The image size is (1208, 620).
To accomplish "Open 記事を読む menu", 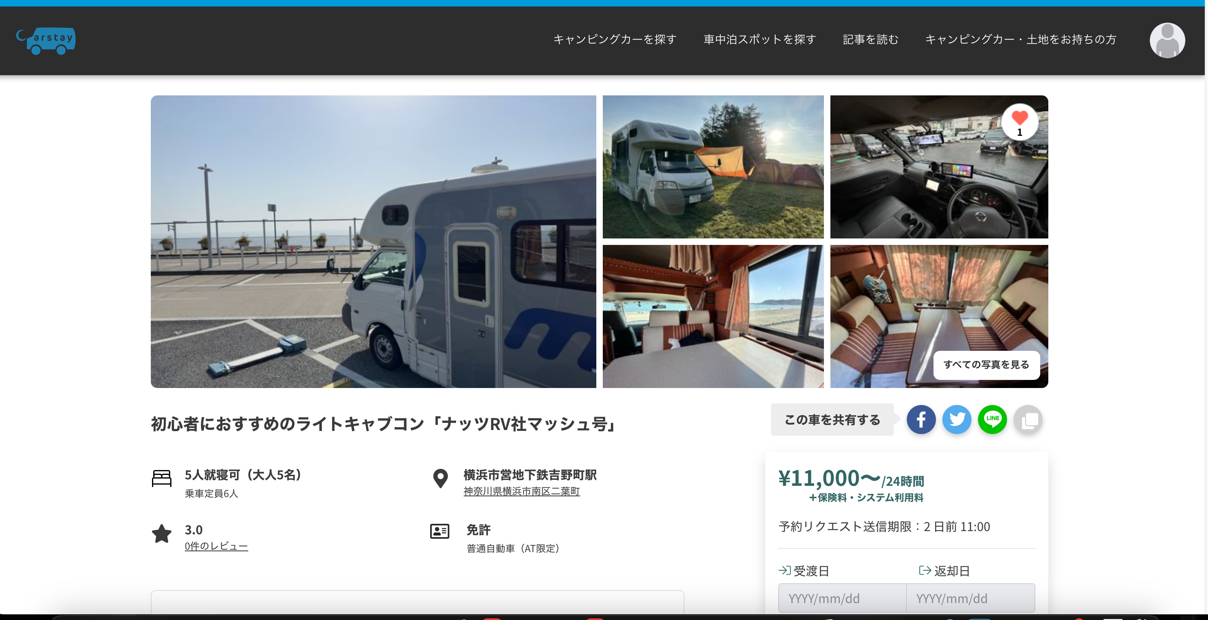I will [870, 39].
